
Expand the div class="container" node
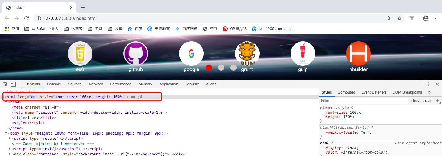coord(10,154)
